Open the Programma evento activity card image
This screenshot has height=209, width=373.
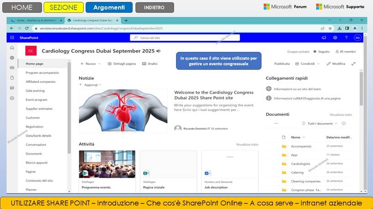pos(107,164)
